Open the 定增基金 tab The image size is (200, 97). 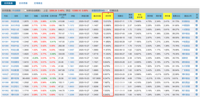click(x=38, y=3)
